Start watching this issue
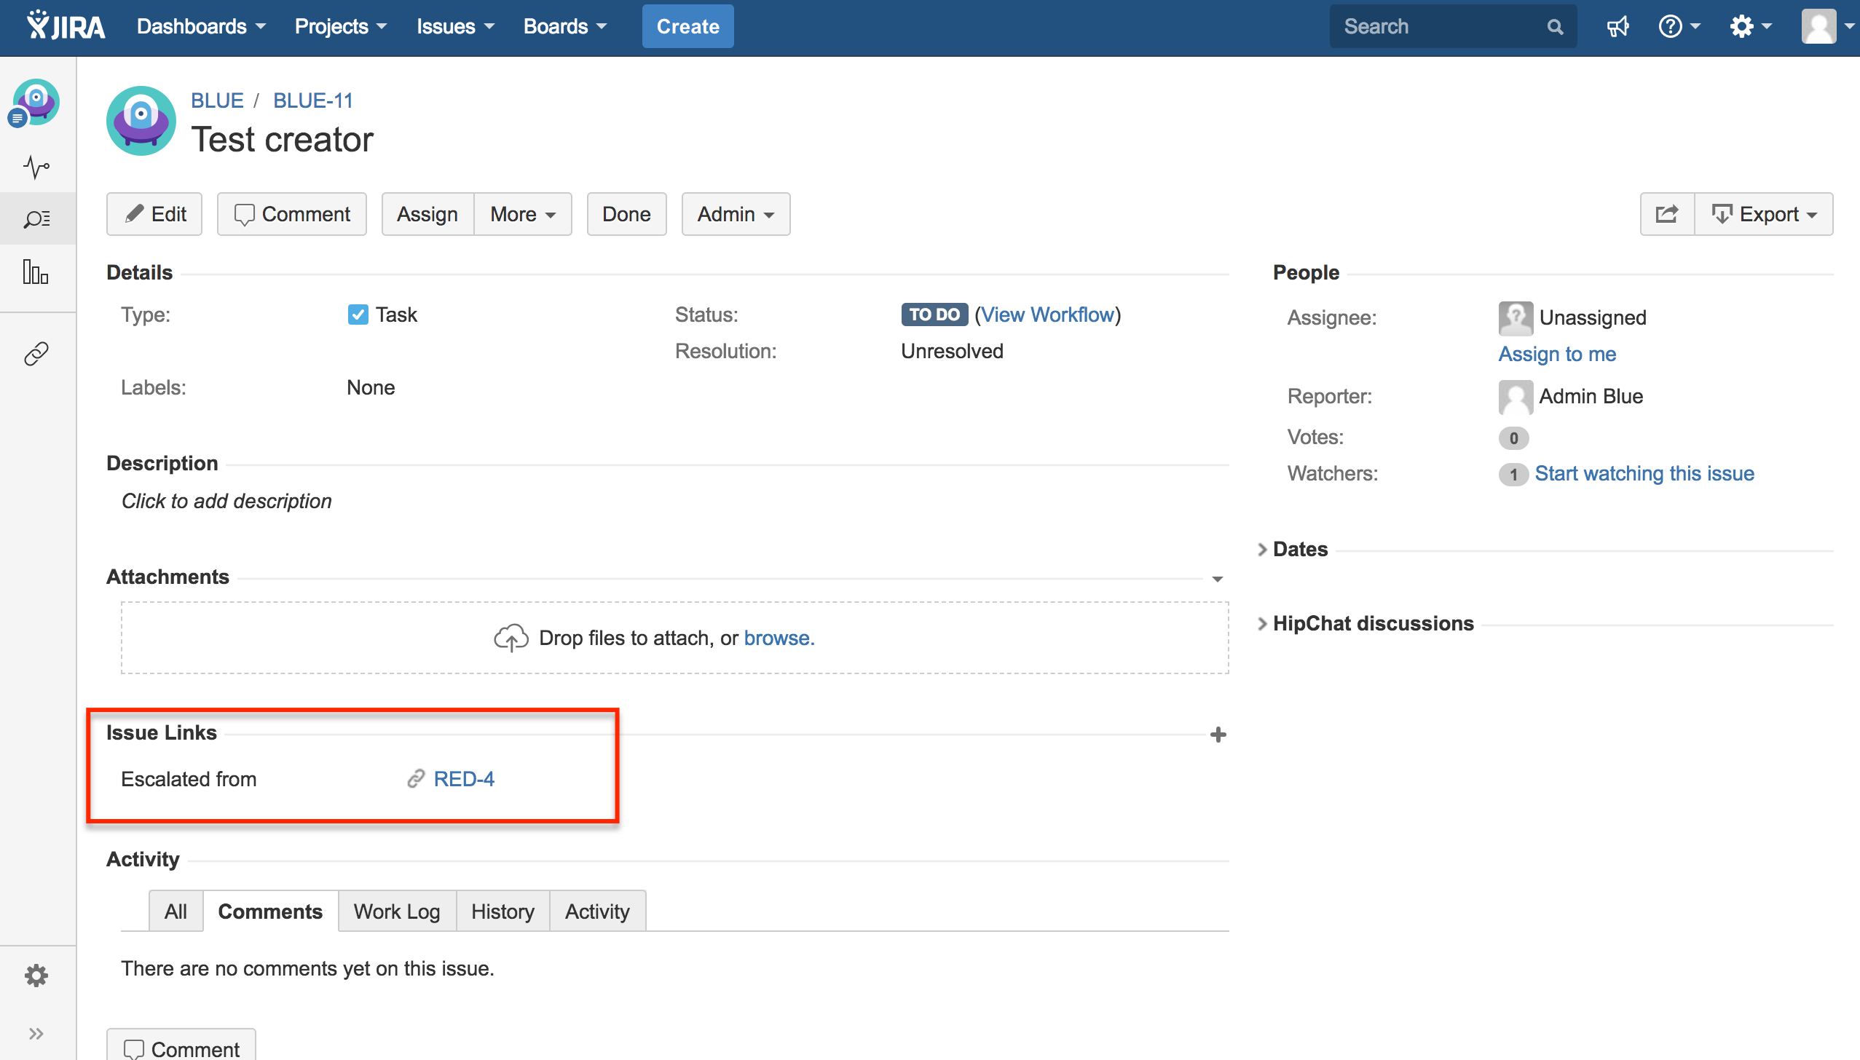Viewport: 1860px width, 1060px height. (x=1644, y=474)
